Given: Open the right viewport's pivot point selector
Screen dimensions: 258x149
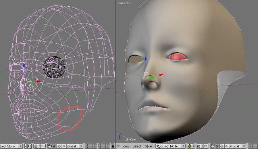Looking at the screenshot, I should coord(200,146).
